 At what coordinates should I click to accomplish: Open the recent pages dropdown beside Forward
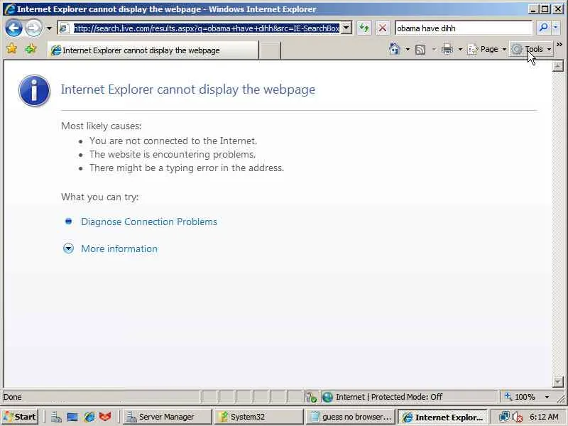[49, 28]
